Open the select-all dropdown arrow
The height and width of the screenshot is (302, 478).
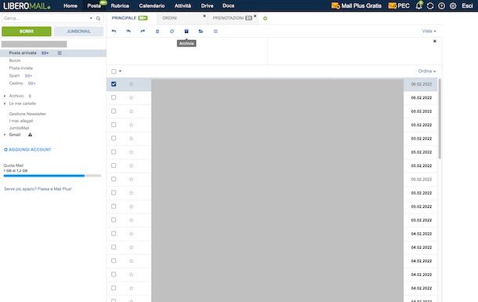[120, 71]
